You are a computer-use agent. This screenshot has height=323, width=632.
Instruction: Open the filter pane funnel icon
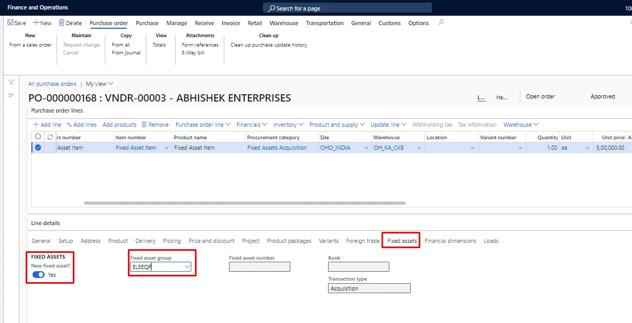11,83
